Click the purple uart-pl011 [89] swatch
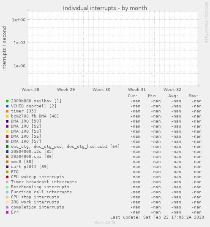The width and height of the screenshot is (210, 227). [7, 167]
